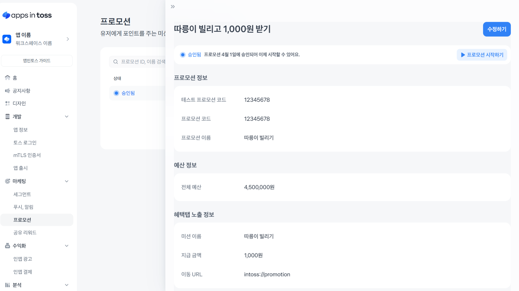The image size is (519, 291).
Task: Open Home via house icon
Action: [x=8, y=78]
